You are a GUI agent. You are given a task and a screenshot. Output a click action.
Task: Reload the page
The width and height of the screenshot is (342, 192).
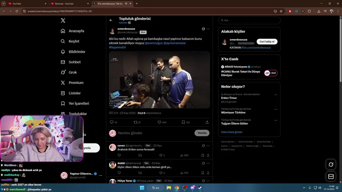(x=17, y=11)
